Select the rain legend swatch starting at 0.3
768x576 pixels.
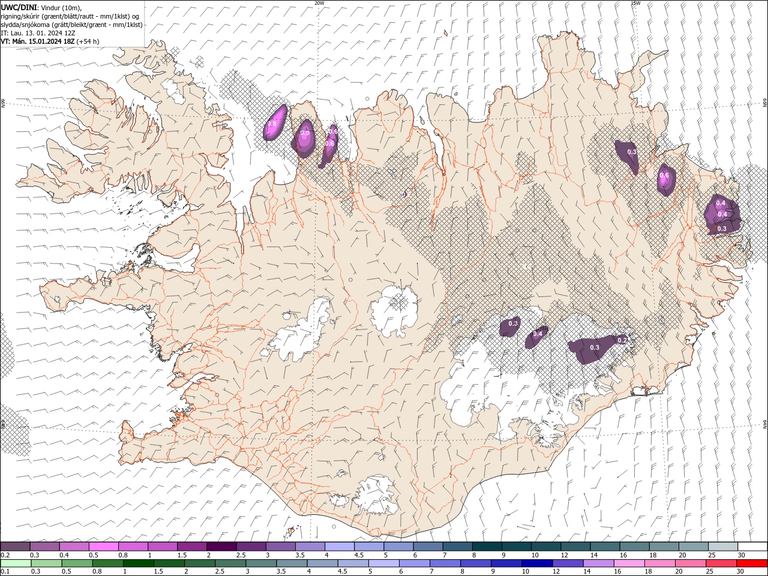tap(47, 563)
